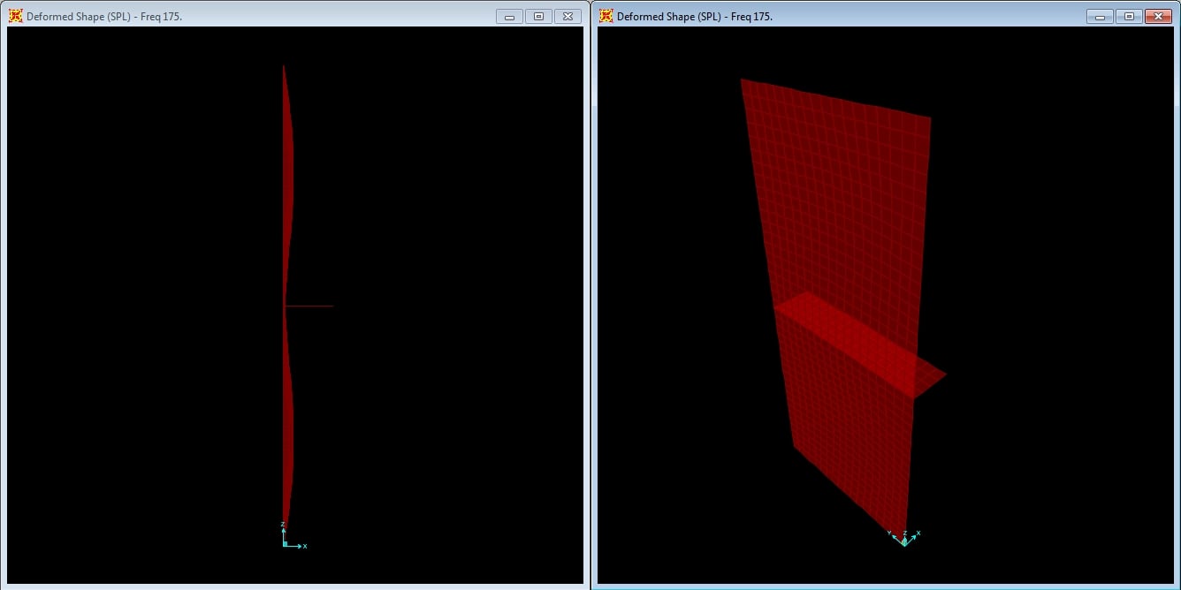Viewport: 1181px width, 590px height.
Task: Click the app icon in left window title bar
Action: click(15, 16)
